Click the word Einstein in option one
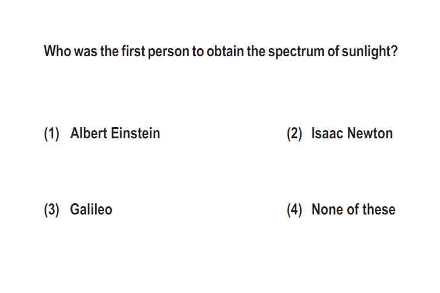Image resolution: width=440 pixels, height=293 pixels. point(136,133)
